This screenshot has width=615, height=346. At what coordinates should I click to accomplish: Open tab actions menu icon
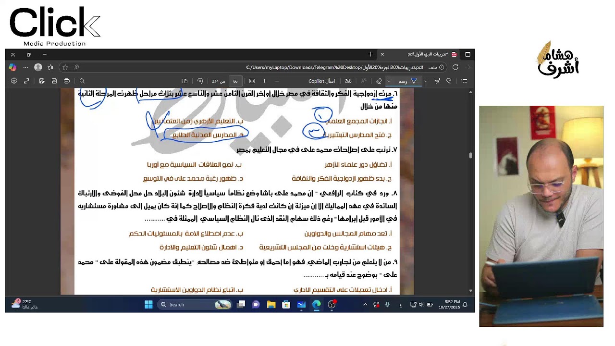[x=467, y=54]
